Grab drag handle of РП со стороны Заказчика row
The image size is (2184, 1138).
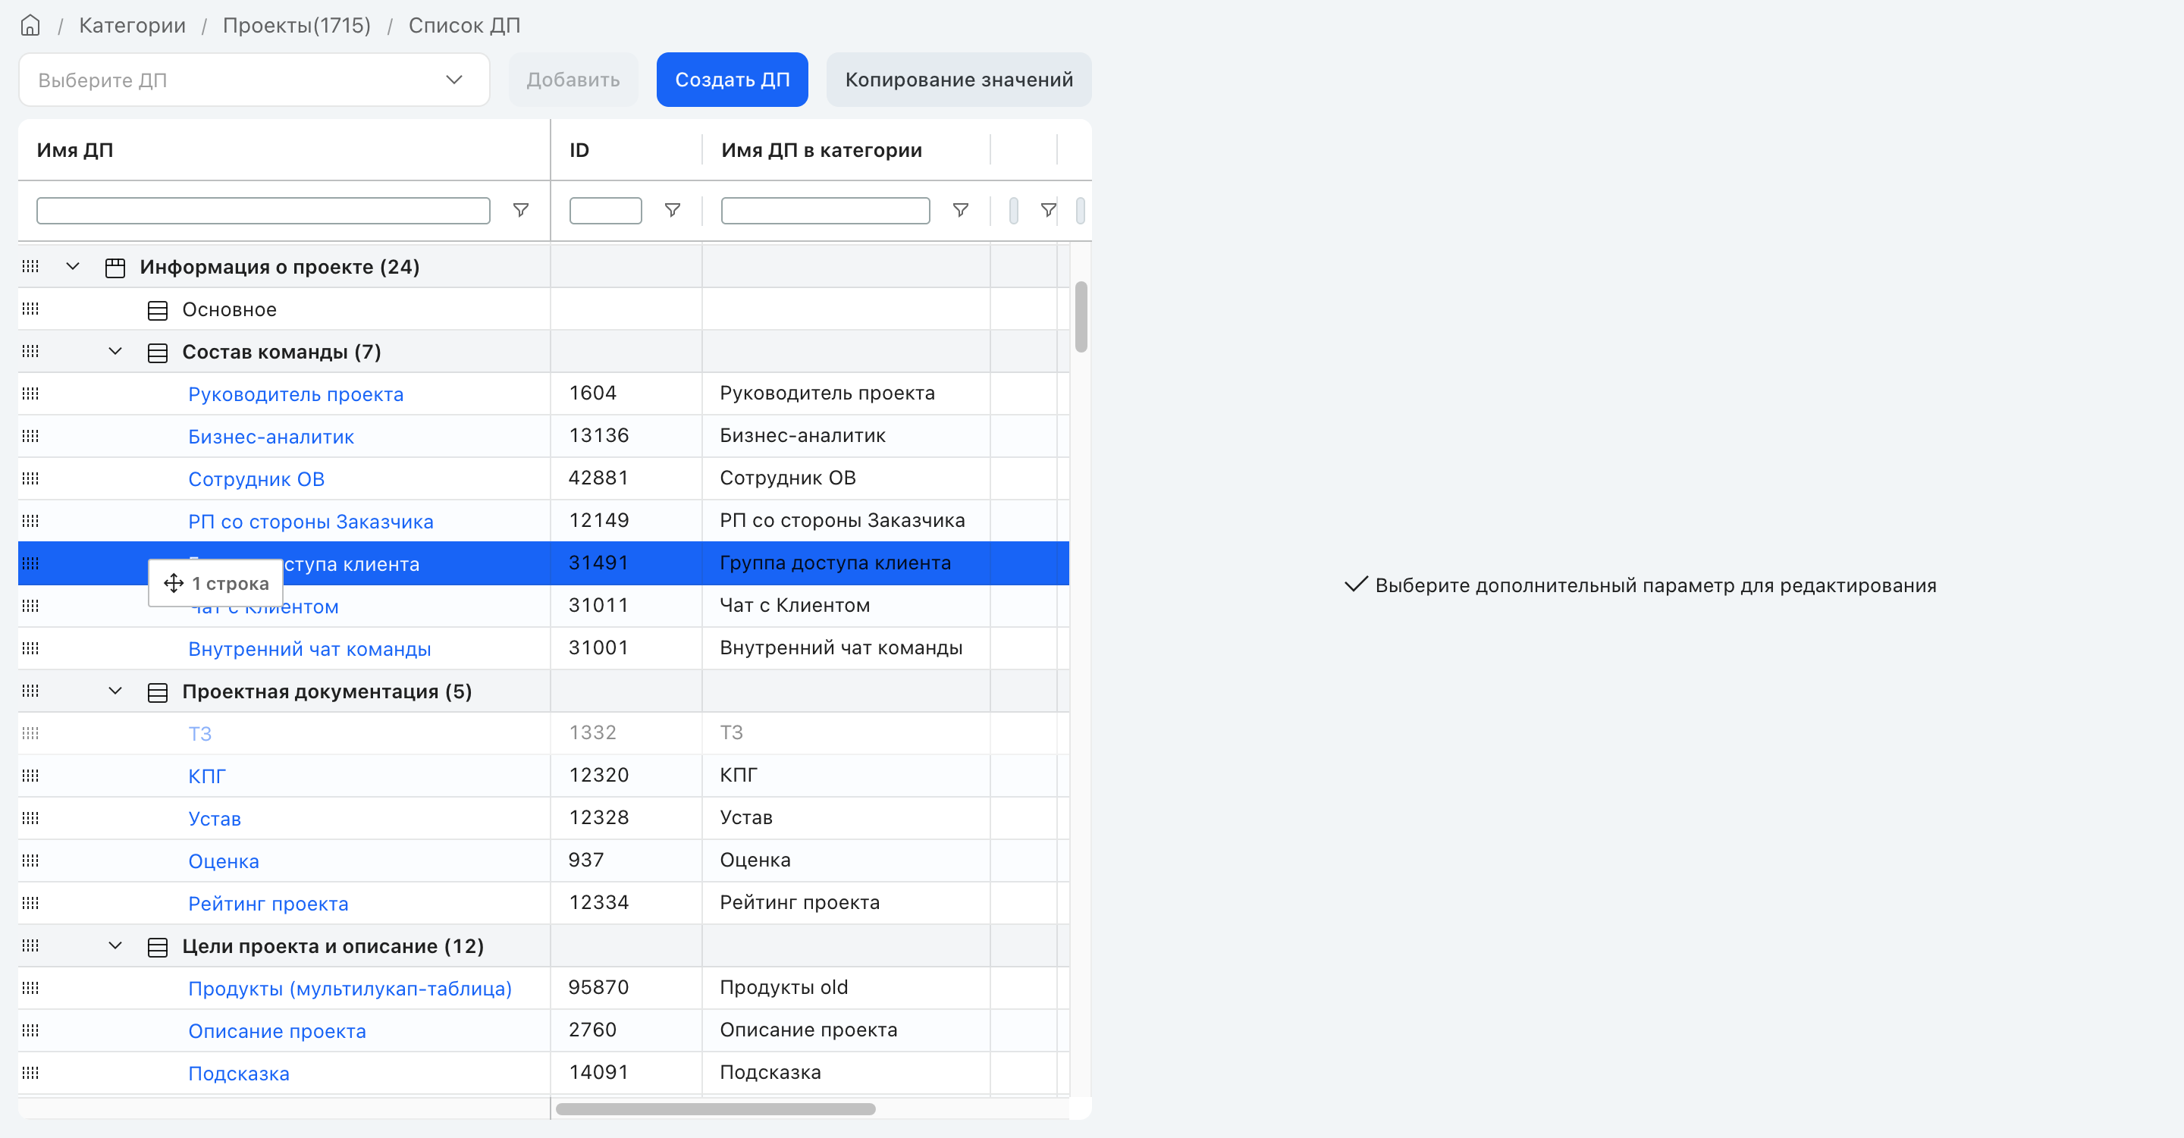pos(30,520)
